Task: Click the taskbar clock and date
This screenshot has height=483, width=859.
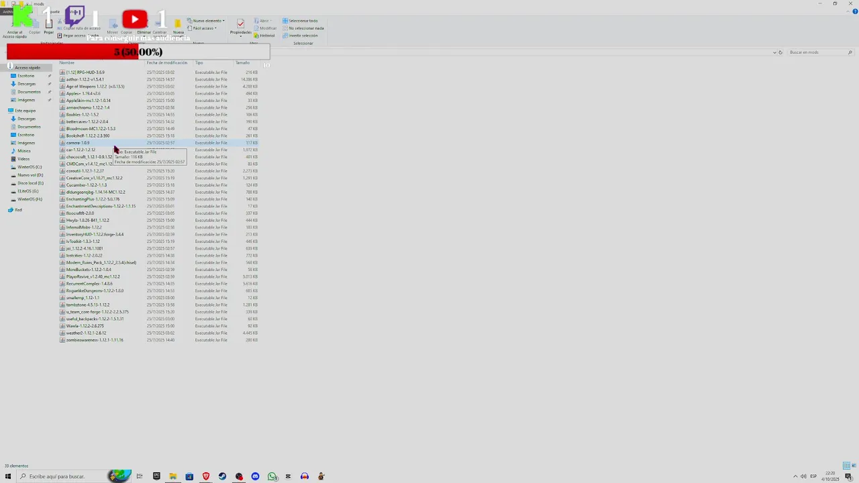Action: click(831, 476)
